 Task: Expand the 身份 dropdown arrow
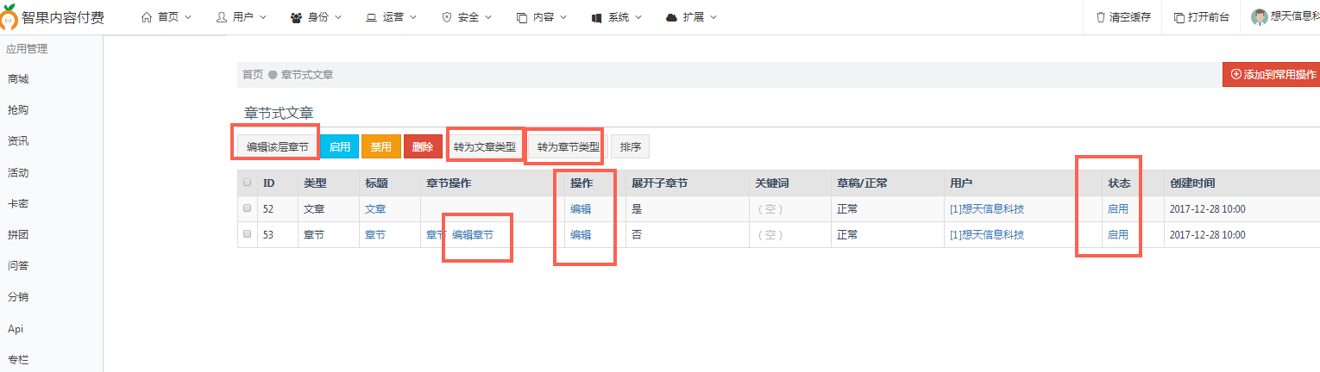tap(338, 17)
